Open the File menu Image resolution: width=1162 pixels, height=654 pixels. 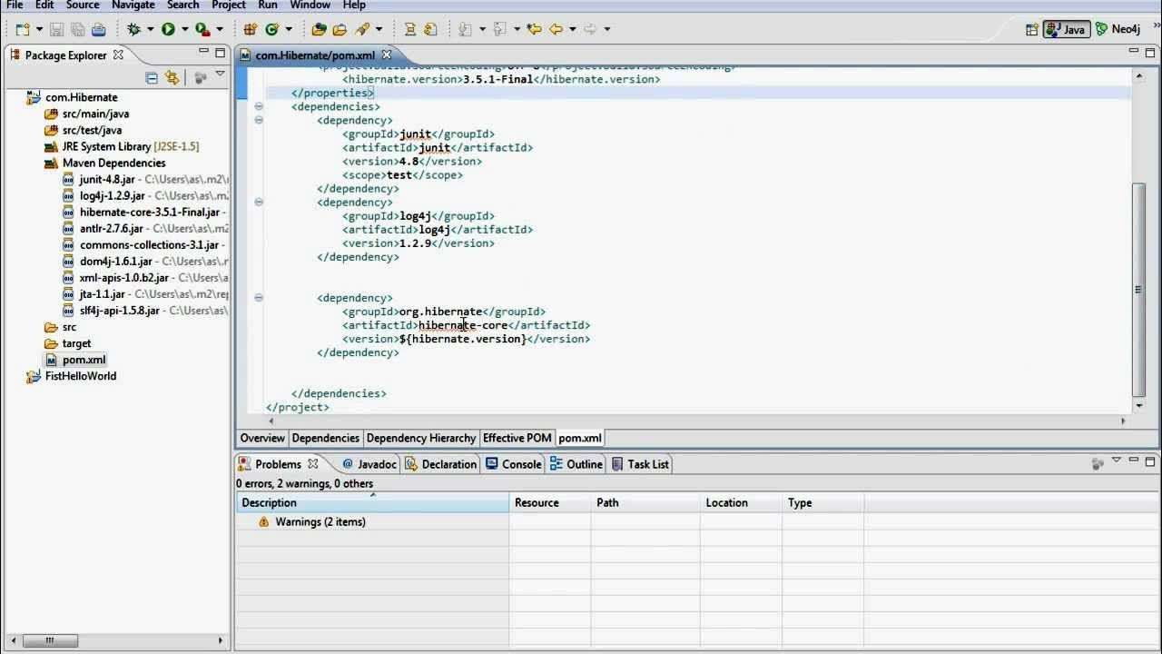pyautogui.click(x=15, y=5)
